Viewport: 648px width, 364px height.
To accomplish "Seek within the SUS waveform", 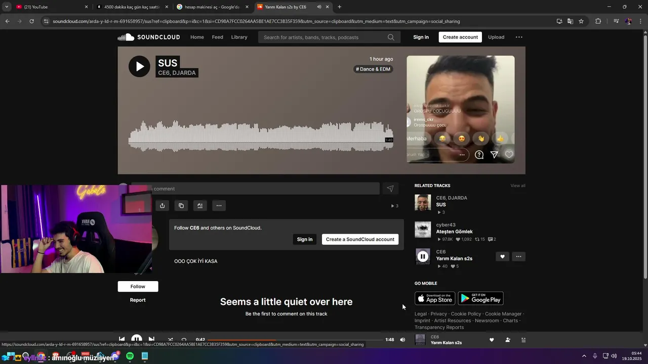I will coord(261,135).
